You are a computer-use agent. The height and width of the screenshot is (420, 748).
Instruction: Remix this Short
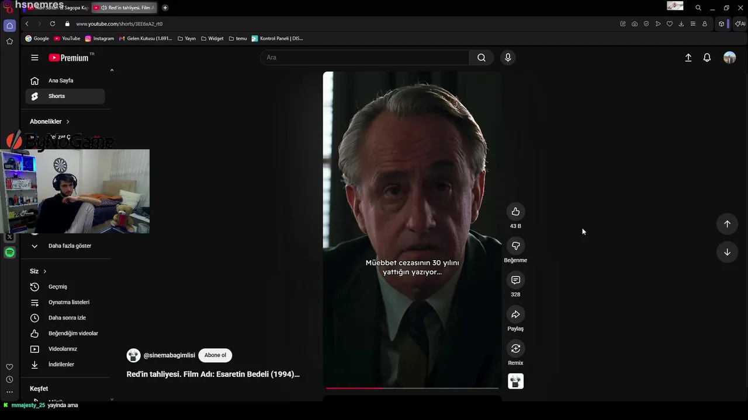515,349
